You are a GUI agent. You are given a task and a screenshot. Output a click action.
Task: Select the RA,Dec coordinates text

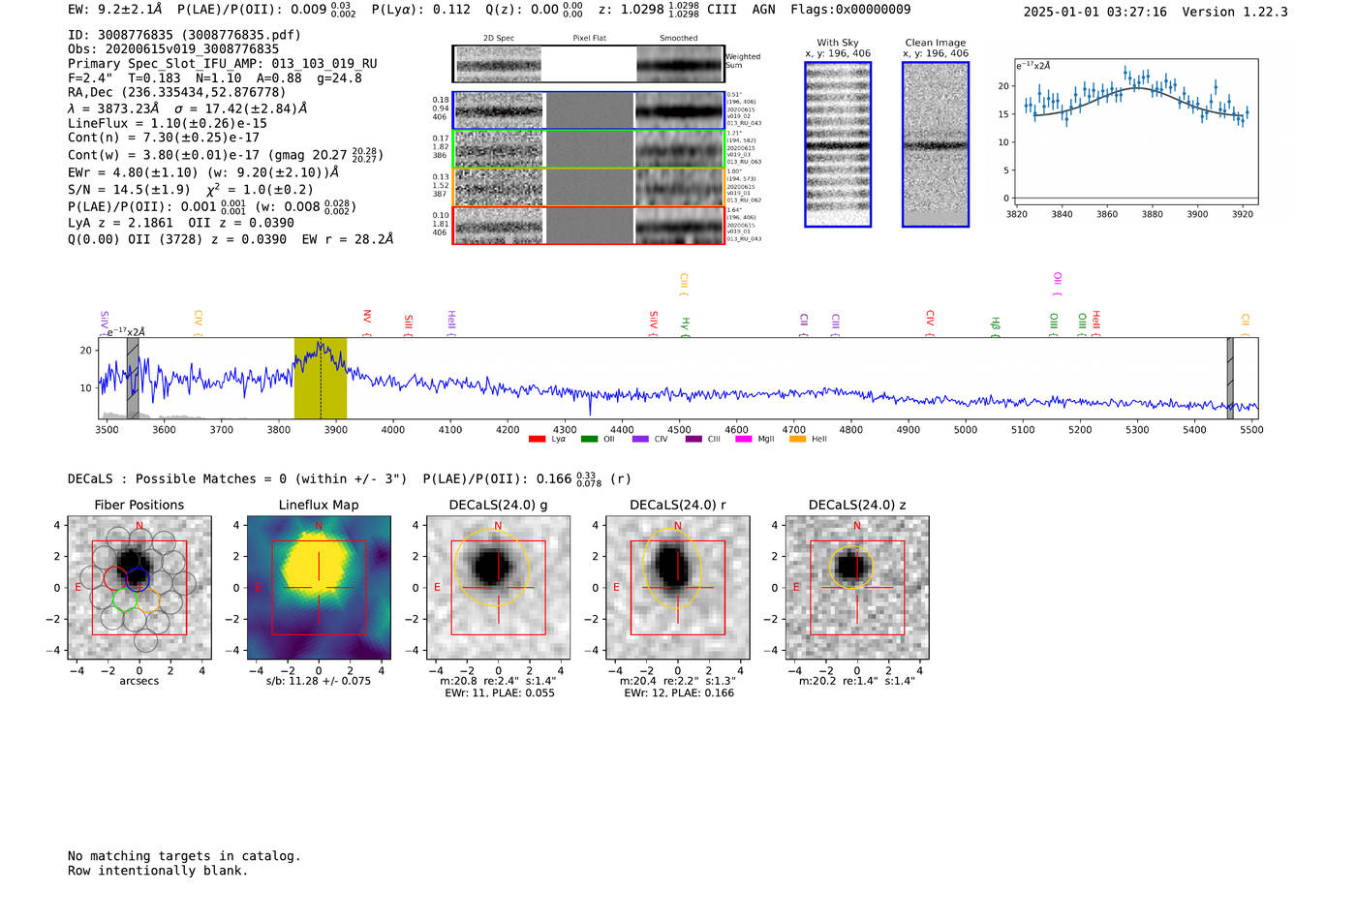click(177, 93)
